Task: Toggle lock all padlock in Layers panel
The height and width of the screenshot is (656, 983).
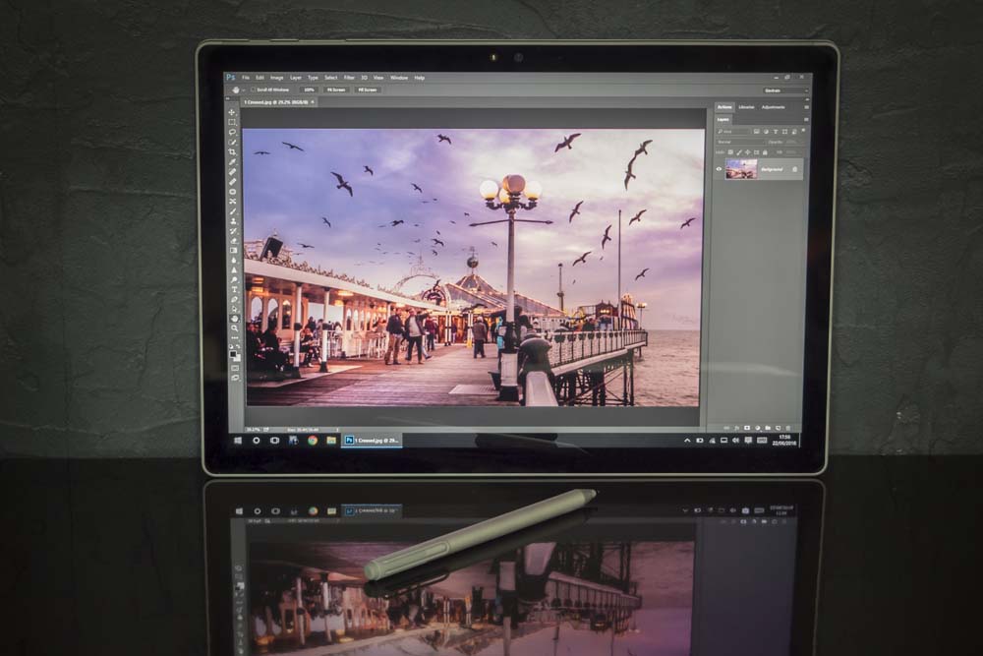Action: [765, 152]
